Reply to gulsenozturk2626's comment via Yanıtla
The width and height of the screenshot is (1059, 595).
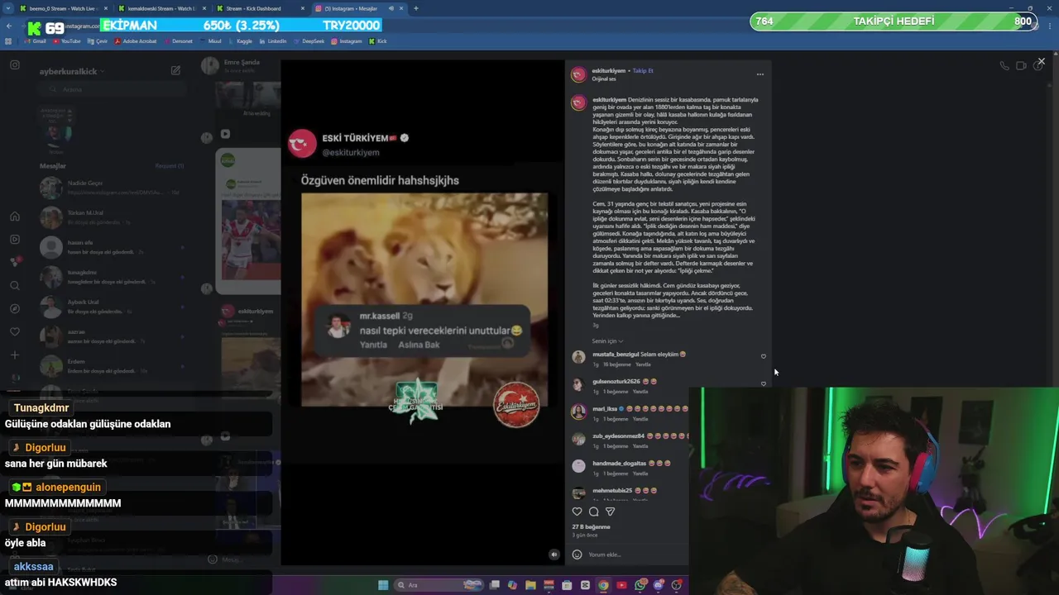click(642, 392)
